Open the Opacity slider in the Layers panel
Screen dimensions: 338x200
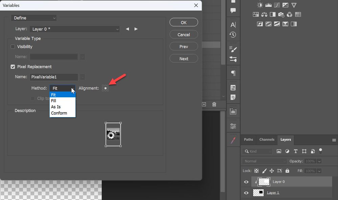[x=319, y=161]
